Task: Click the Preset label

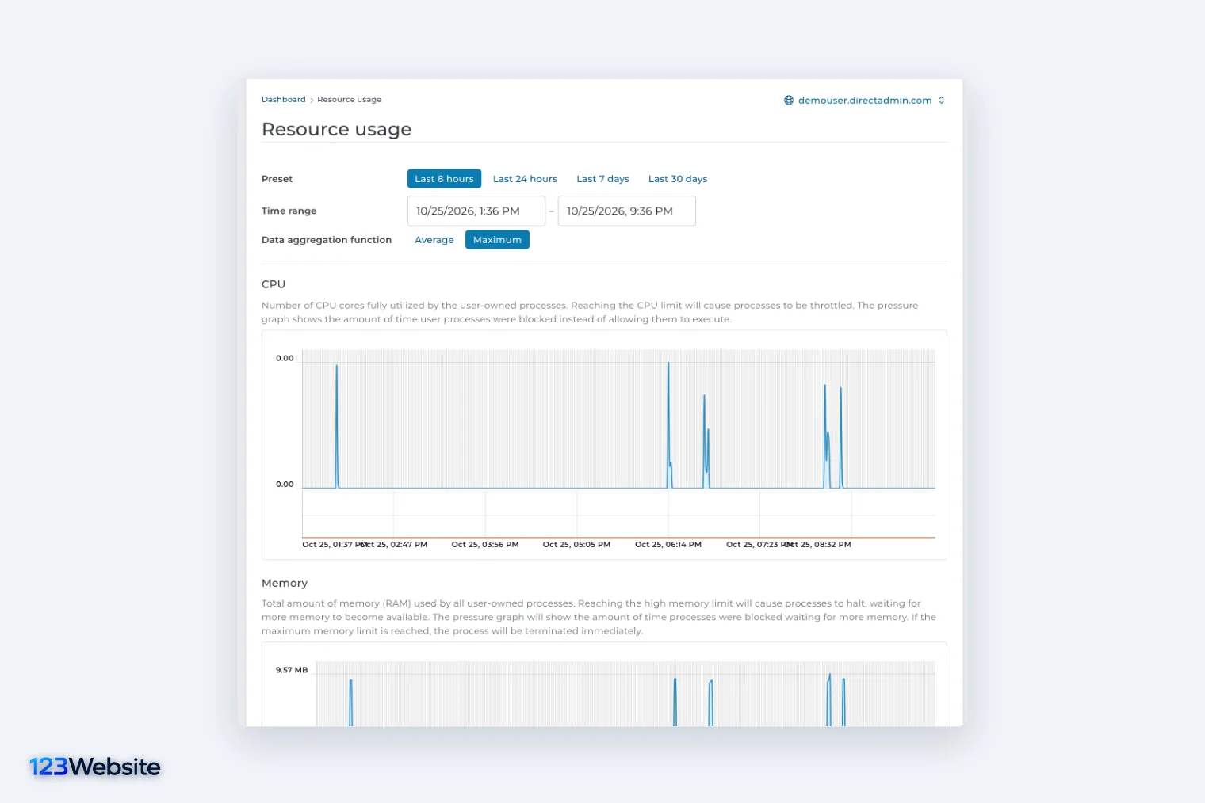Action: (x=277, y=179)
